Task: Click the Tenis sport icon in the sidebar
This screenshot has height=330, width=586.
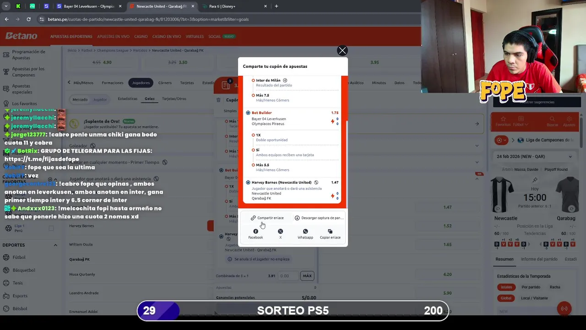Action: pyautogui.click(x=6, y=283)
